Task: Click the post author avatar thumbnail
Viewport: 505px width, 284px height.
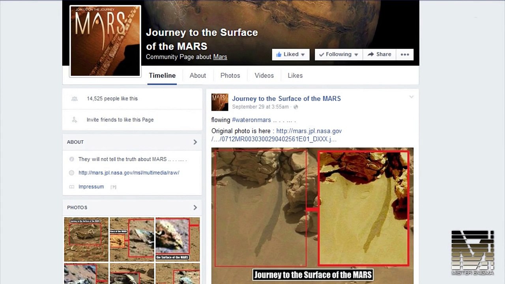Action: [x=220, y=102]
